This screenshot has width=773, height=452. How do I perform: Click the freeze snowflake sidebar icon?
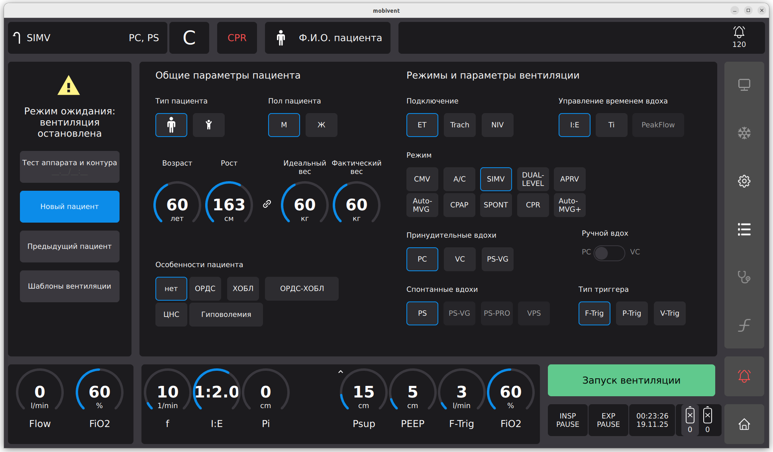pos(744,133)
